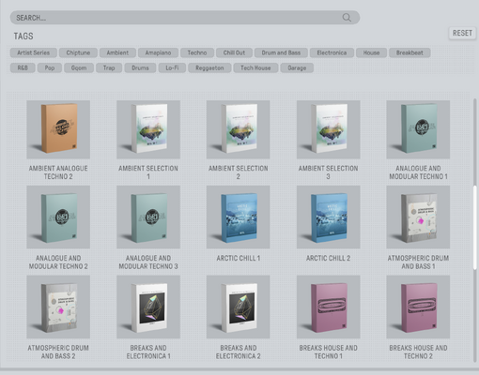Open the Arctic Chill 2 pack
This screenshot has height=375, width=479.
pyautogui.click(x=329, y=217)
